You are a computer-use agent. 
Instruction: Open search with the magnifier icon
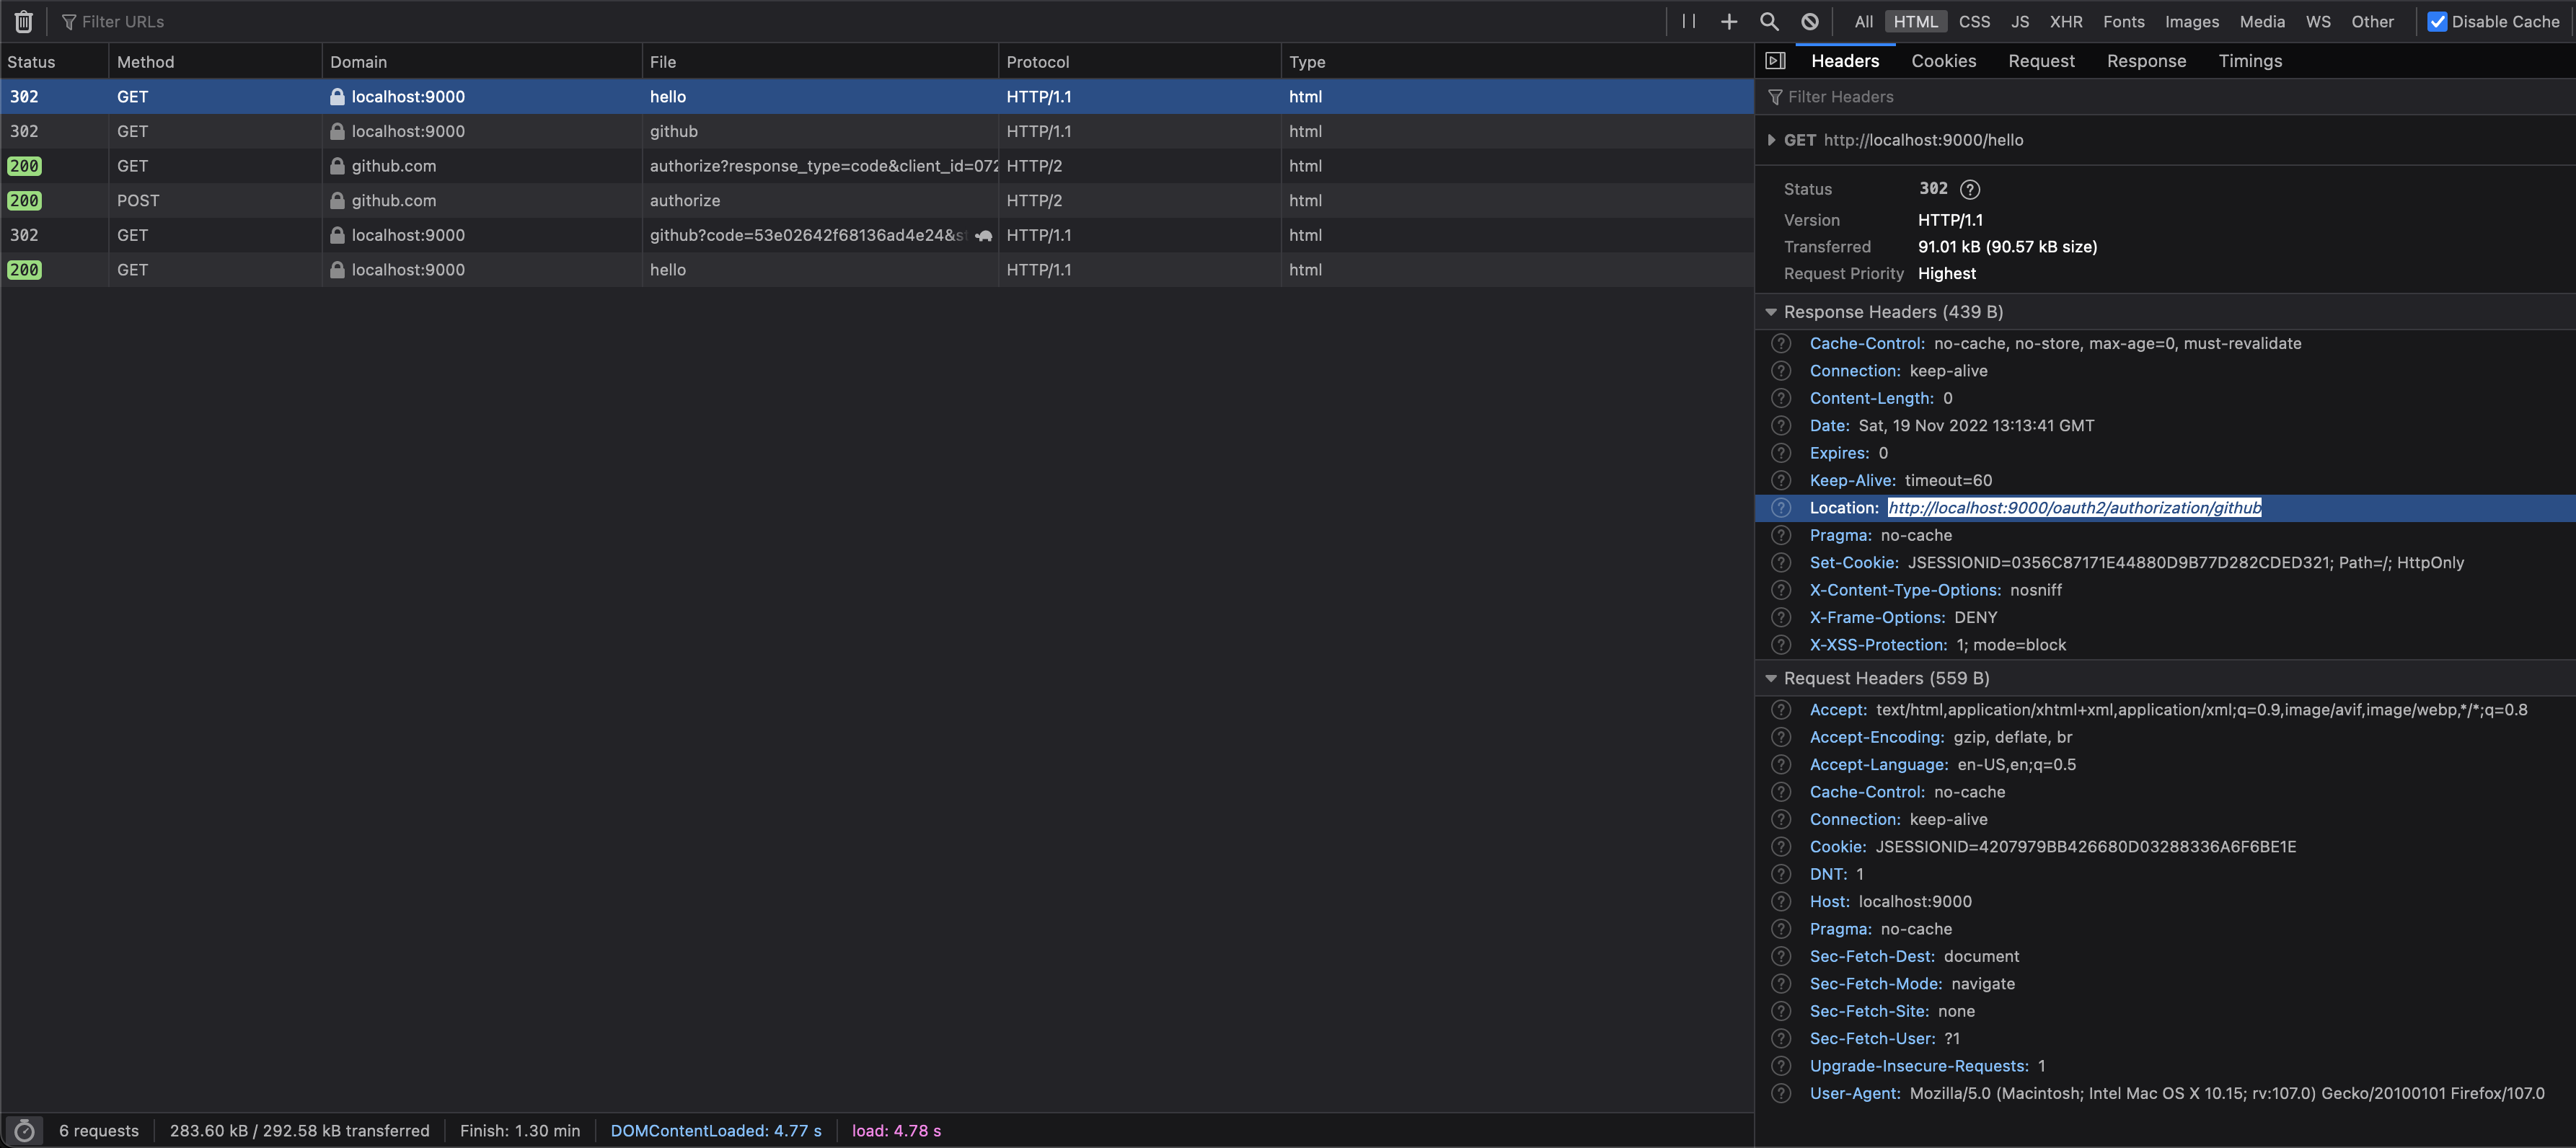click(1769, 21)
